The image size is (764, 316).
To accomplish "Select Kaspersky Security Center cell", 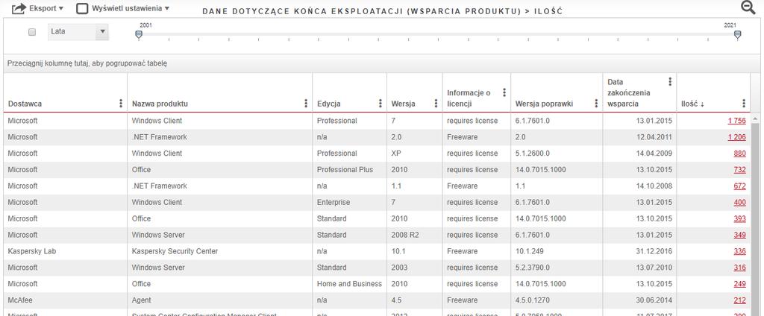I will [x=220, y=251].
